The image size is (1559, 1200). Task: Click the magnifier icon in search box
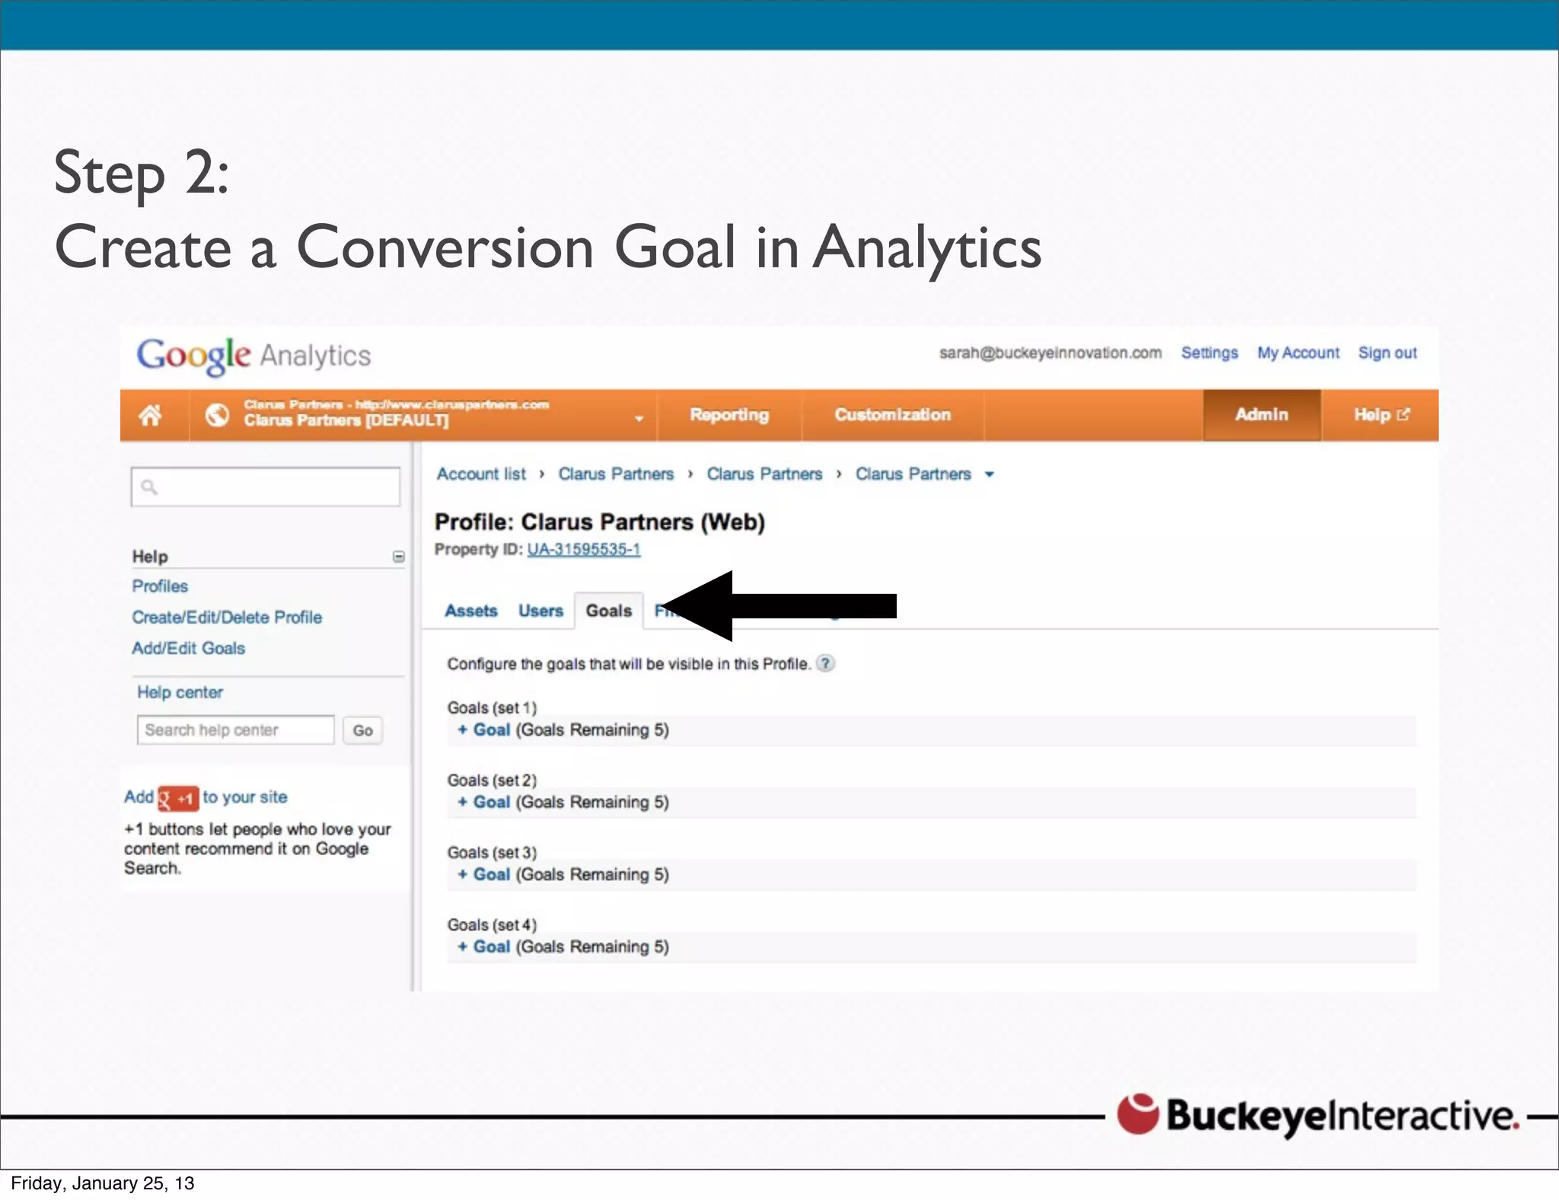(x=149, y=487)
